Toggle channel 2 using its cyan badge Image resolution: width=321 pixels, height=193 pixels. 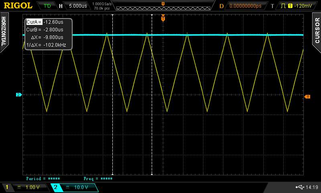(55, 187)
